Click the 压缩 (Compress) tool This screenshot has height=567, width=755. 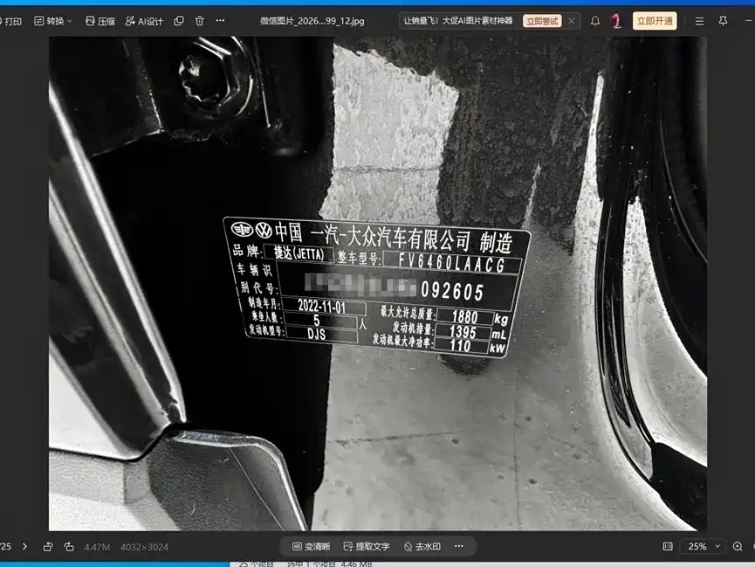click(x=100, y=21)
